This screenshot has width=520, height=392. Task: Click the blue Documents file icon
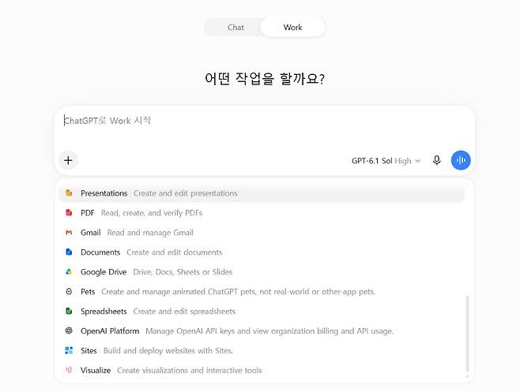coord(69,252)
